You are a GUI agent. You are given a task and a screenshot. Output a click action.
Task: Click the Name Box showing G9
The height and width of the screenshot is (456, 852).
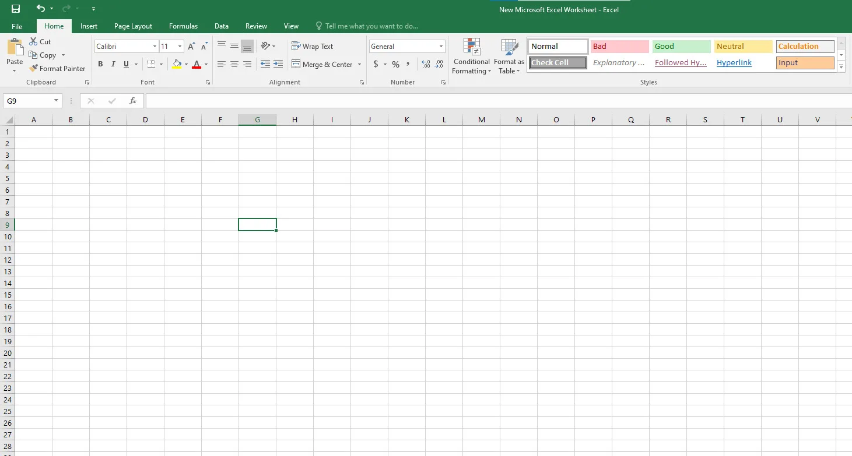(x=27, y=101)
